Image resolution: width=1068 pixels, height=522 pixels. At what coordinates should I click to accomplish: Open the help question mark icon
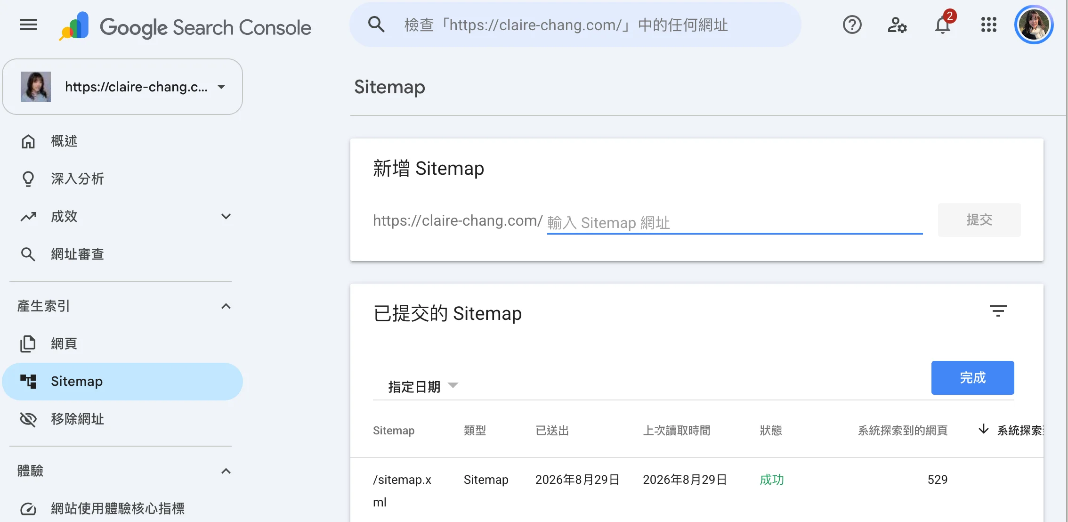pyautogui.click(x=852, y=24)
